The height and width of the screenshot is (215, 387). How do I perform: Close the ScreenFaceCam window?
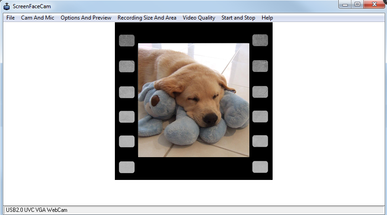374,4
